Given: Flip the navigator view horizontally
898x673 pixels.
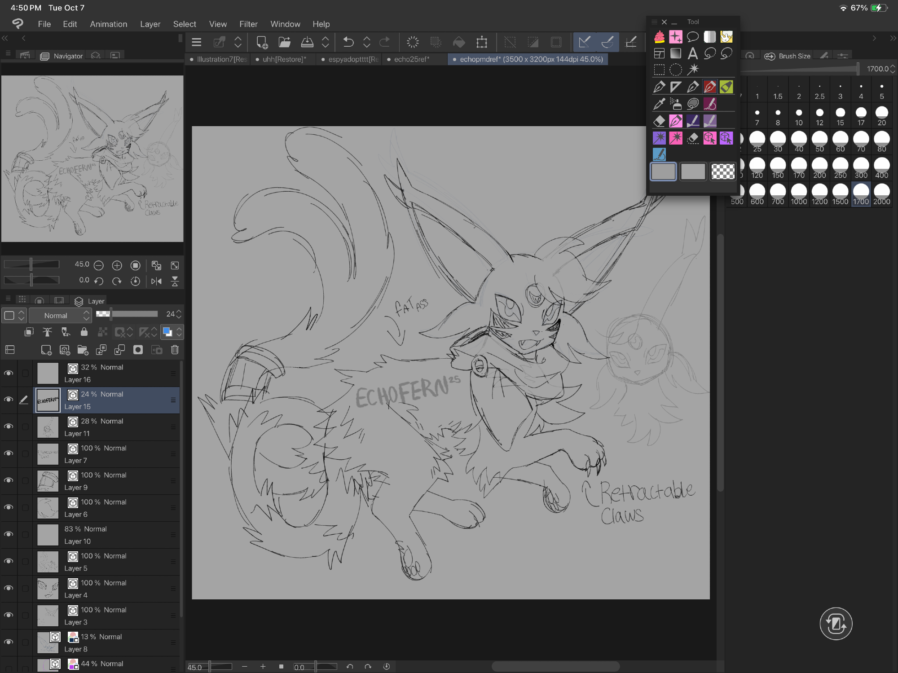Looking at the screenshot, I should 156,281.
